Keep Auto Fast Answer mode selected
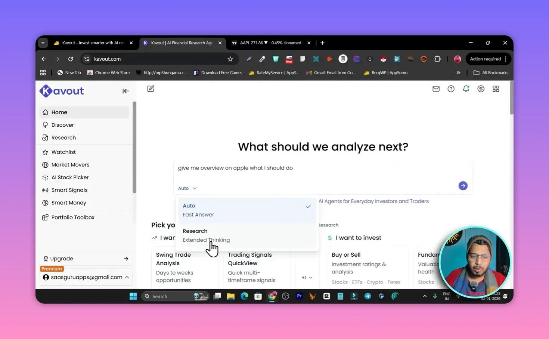549x339 pixels. click(198, 210)
